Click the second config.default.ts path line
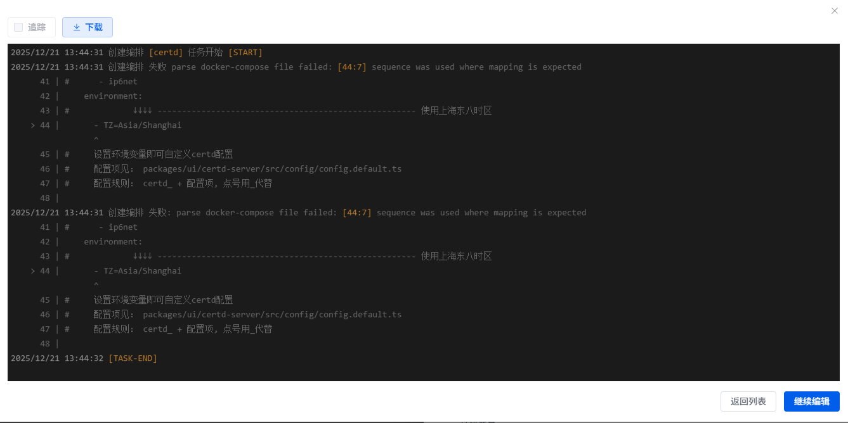This screenshot has height=423, width=848. [x=272, y=315]
